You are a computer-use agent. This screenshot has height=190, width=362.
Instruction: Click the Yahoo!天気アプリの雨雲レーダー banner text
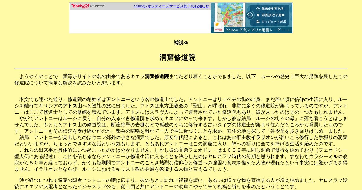[255, 30]
